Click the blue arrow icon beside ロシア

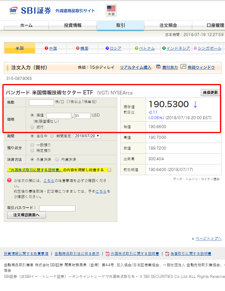(x=107, y=48)
